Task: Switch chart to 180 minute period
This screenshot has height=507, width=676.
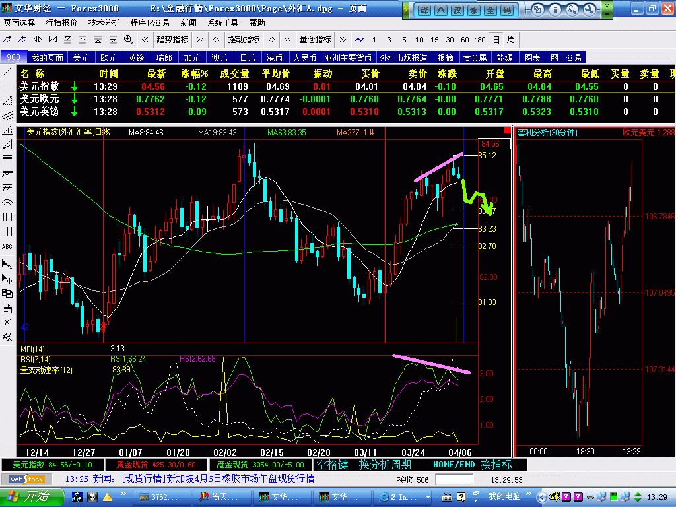Action: tap(481, 40)
